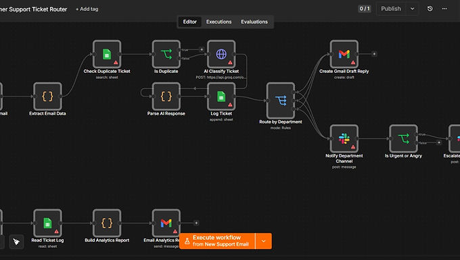Click the 'post: message' subtitle under Notify Department
This screenshot has width=460, height=260.
tap(344, 167)
